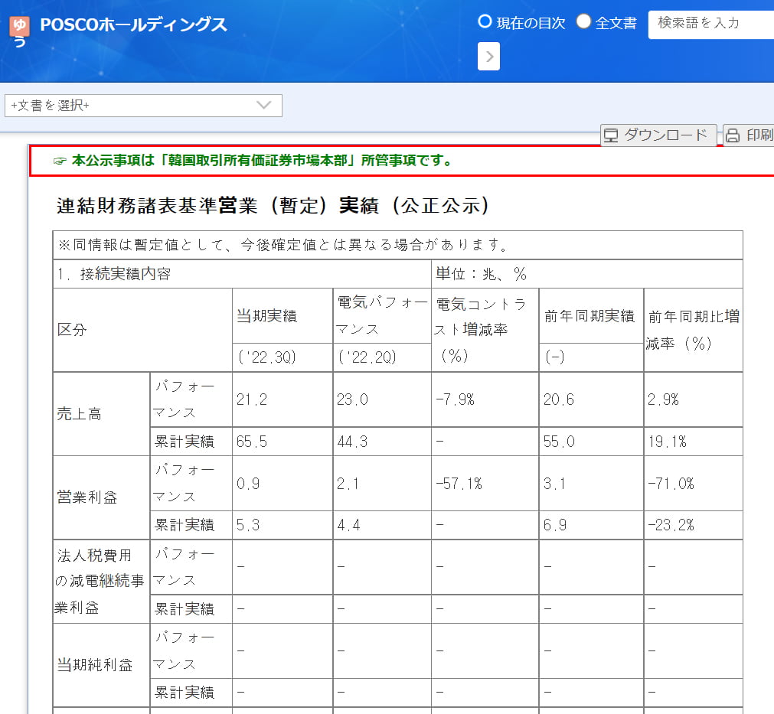Click the 6.9 cell
The width and height of the screenshot is (774, 714).
pyautogui.click(x=591, y=525)
